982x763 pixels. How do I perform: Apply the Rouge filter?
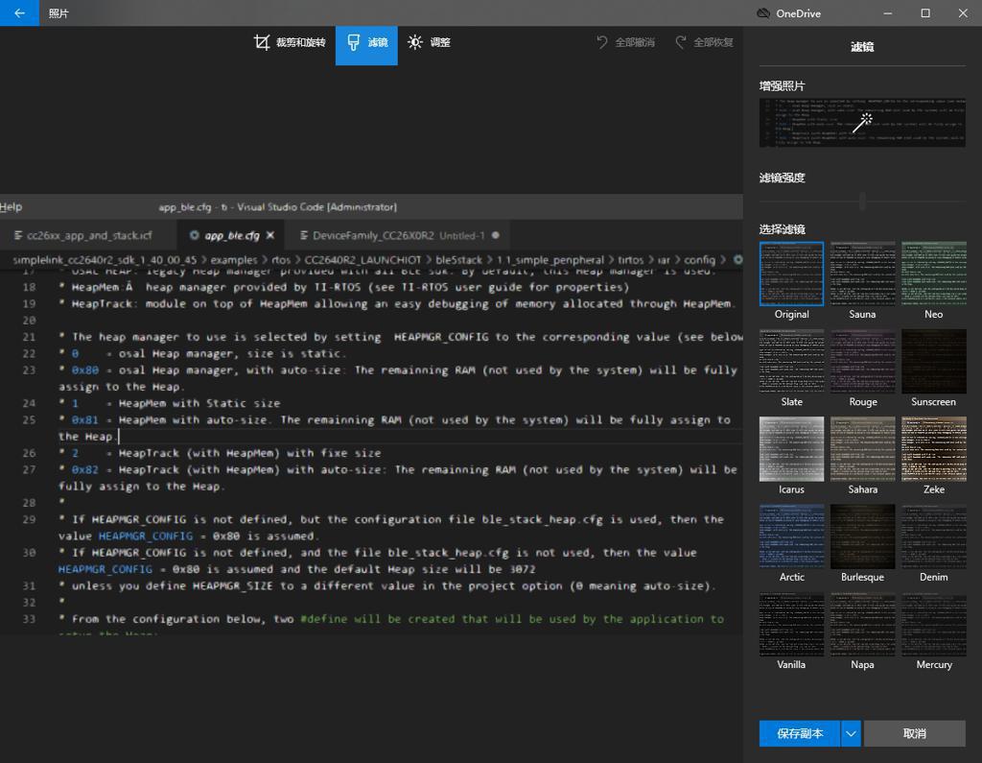[862, 361]
